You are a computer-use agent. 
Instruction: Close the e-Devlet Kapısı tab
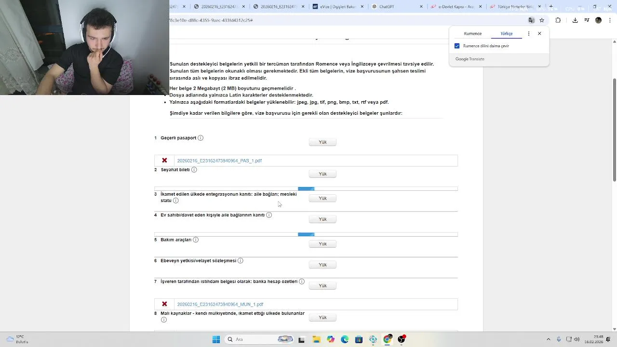click(480, 7)
